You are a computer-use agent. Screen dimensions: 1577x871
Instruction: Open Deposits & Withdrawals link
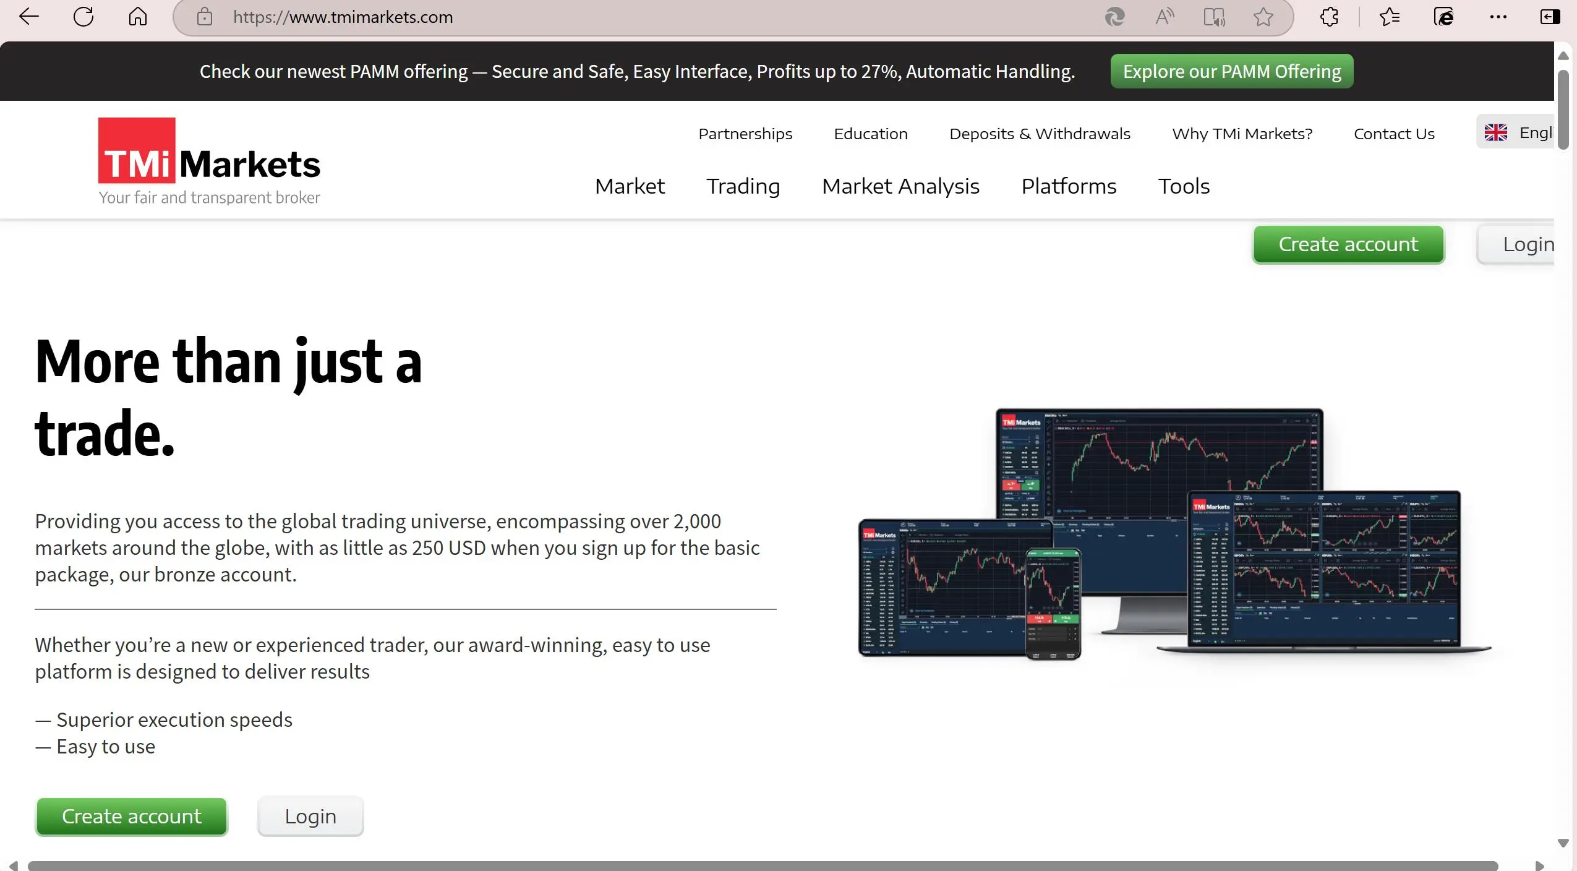pos(1040,134)
